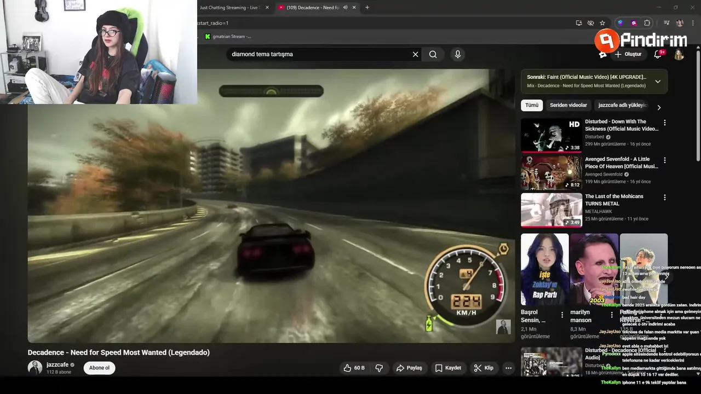Image resolution: width=701 pixels, height=394 pixels.
Task: Open the YouTube account avatar menu
Action: pos(679,55)
